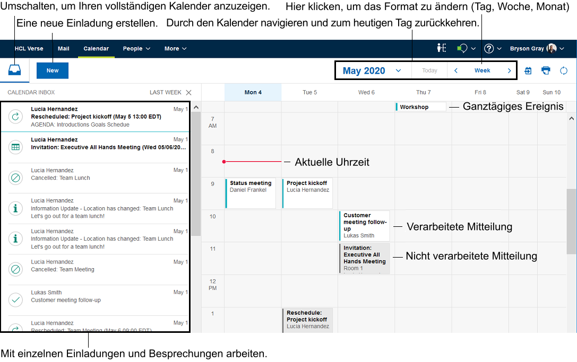Click the import calendar icon
This screenshot has width=577, height=362.
(528, 70)
